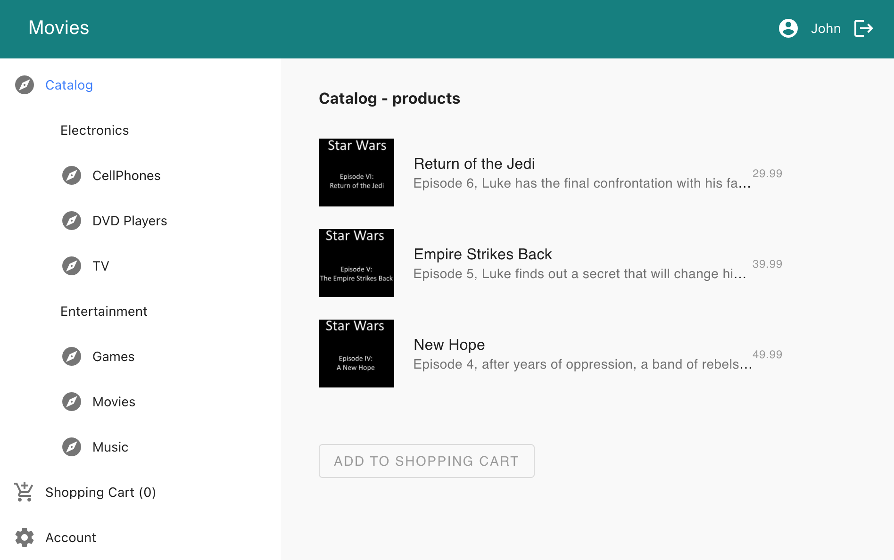Open the Catalog menu item
Image resolution: width=894 pixels, height=560 pixels.
tap(69, 85)
